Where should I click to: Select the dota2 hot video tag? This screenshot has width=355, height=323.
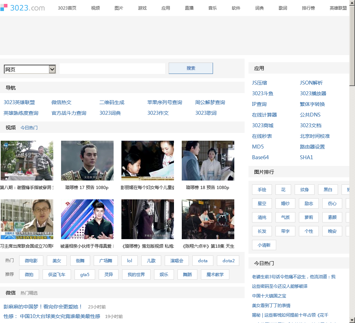tap(228, 261)
